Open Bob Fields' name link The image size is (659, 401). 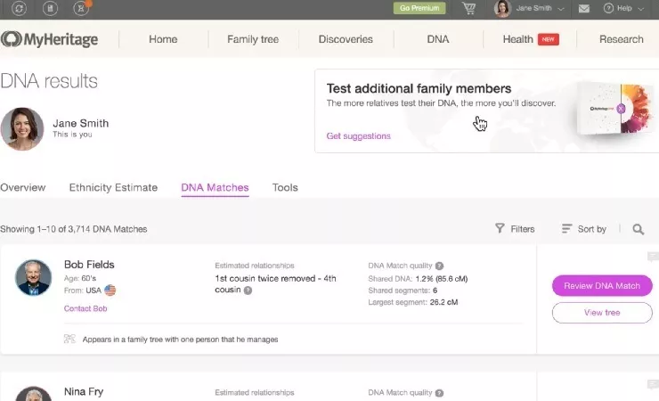tap(89, 265)
